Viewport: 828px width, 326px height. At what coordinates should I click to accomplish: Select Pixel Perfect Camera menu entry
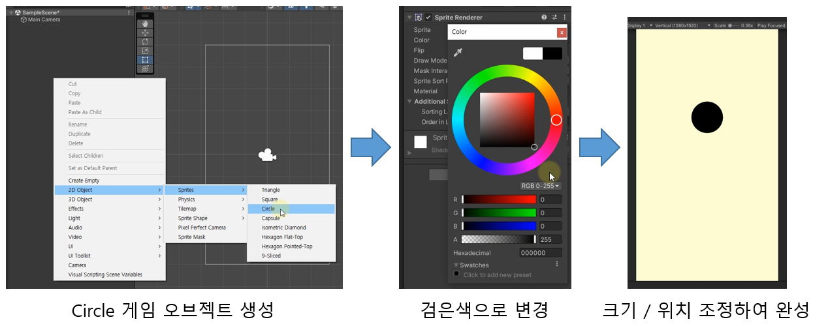[205, 228]
